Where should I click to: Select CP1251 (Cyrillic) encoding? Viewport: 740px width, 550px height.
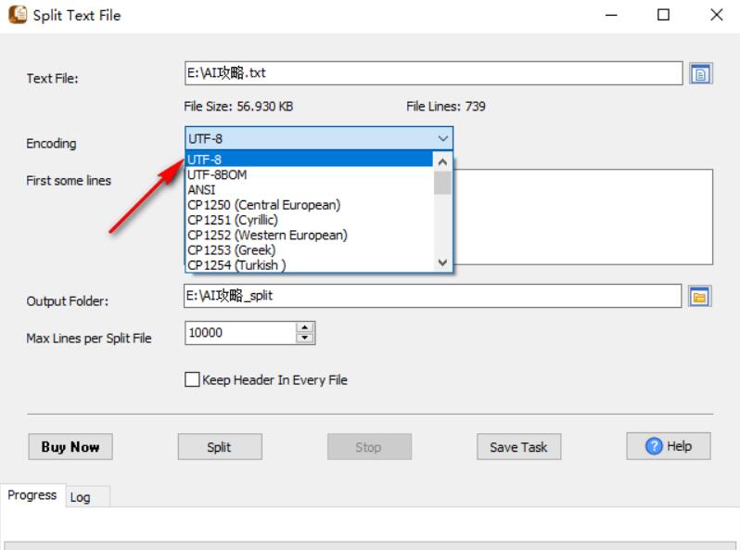(x=309, y=220)
